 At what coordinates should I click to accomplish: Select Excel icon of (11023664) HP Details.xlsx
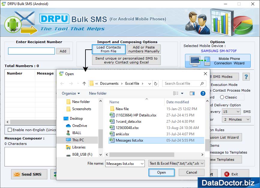tap(112, 115)
